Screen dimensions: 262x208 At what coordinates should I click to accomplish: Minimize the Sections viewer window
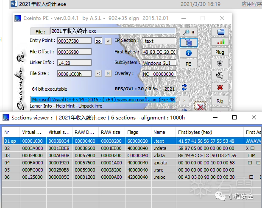(x=215, y=117)
